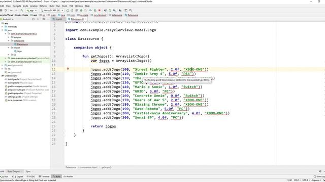Click the project panel settings gear icon
This screenshot has width=325, height=182.
(x=44, y=19)
